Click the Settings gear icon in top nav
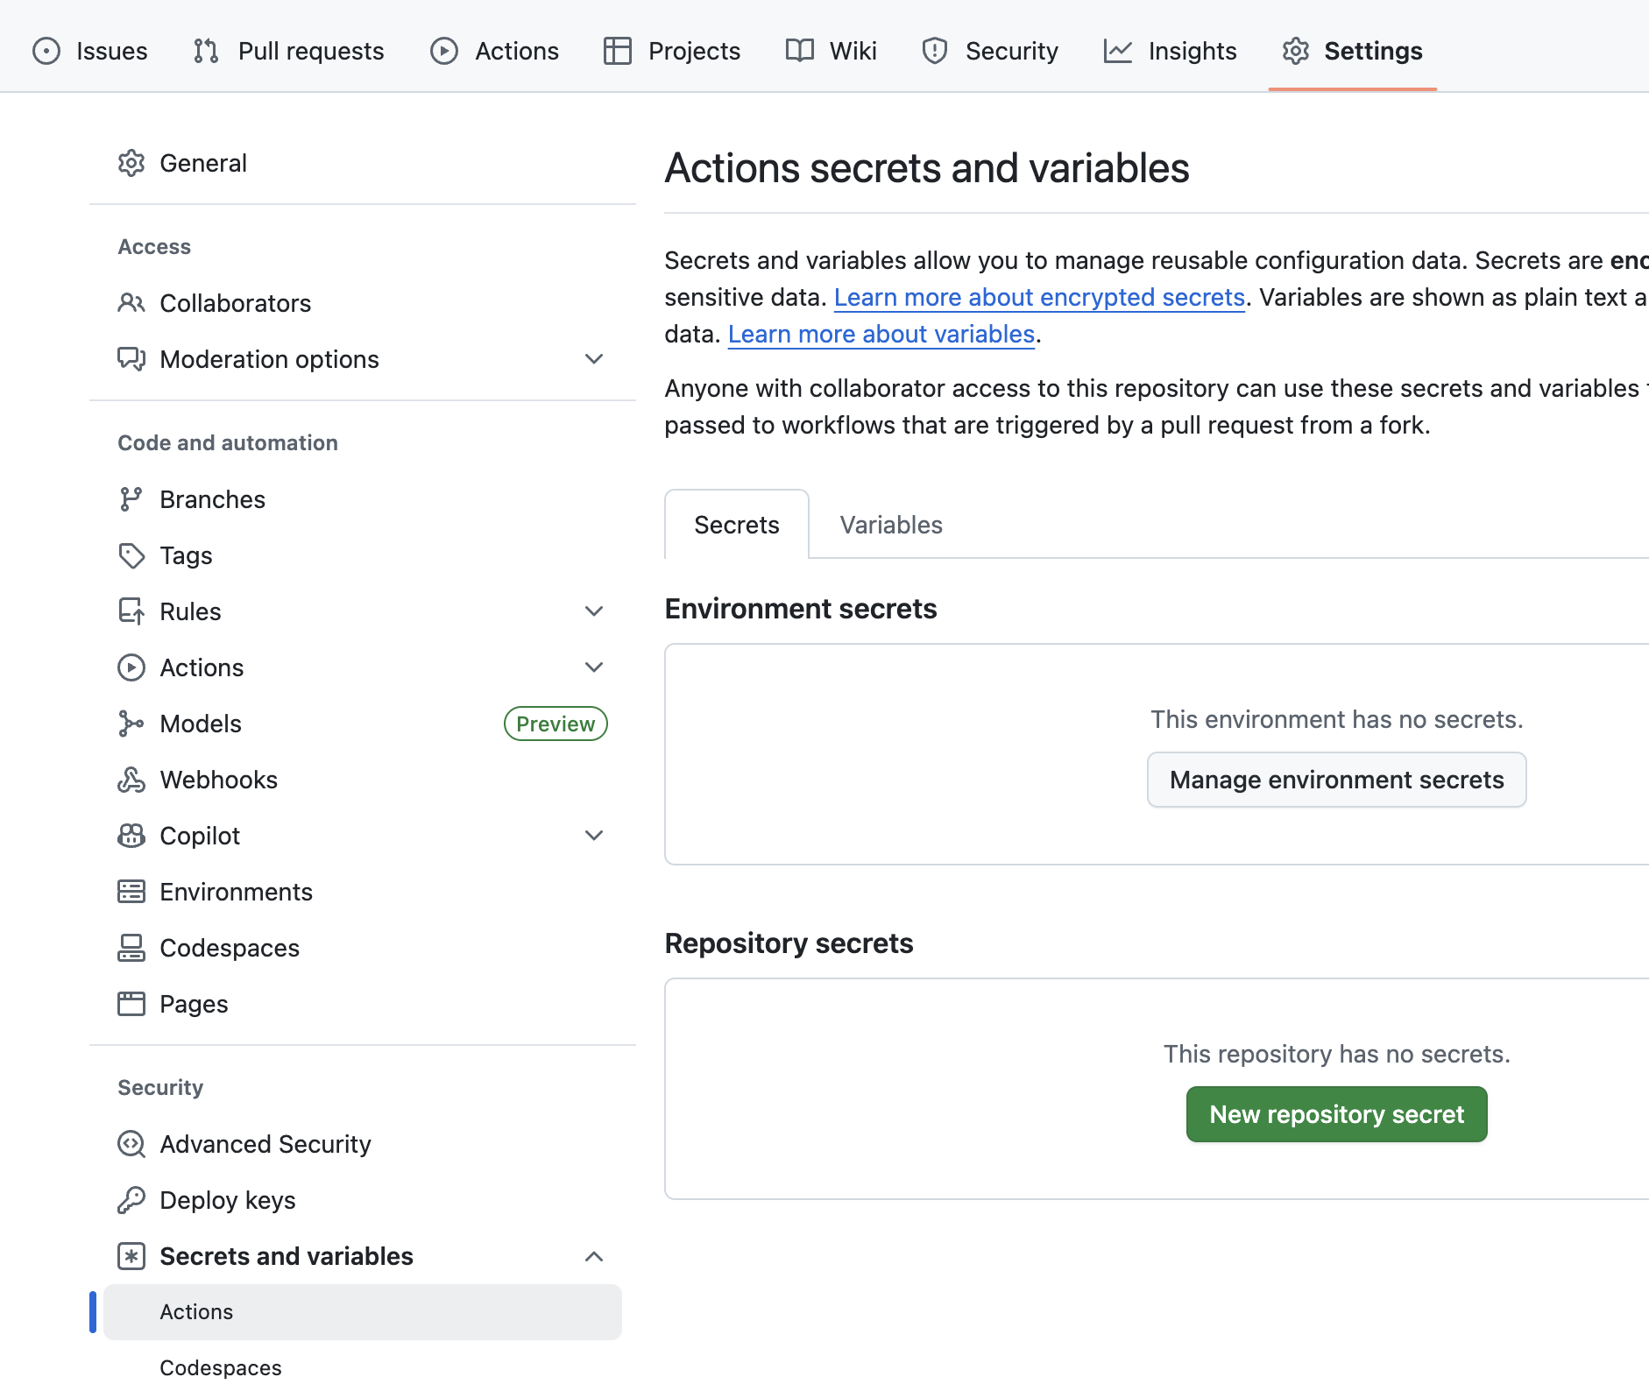The width and height of the screenshot is (1649, 1384). [1296, 51]
